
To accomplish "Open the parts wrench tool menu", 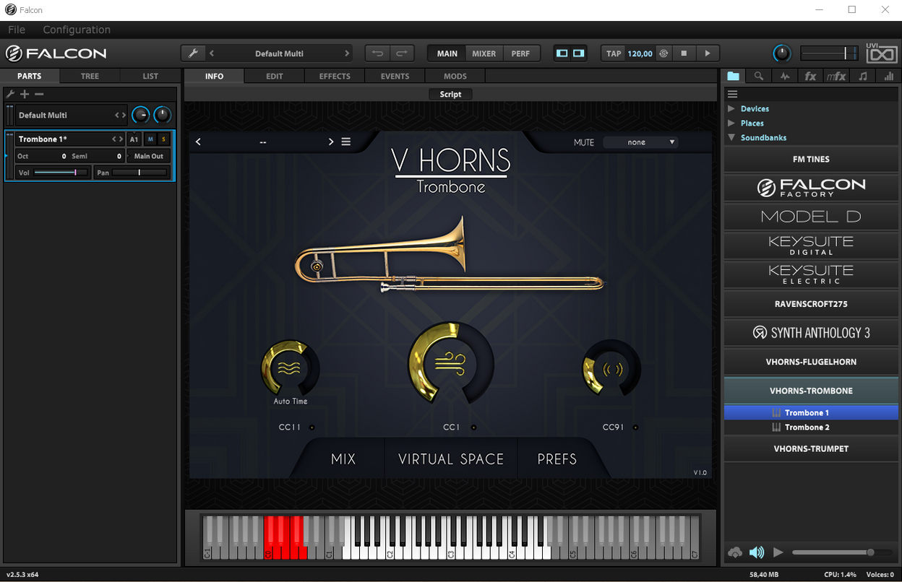I will 10,94.
